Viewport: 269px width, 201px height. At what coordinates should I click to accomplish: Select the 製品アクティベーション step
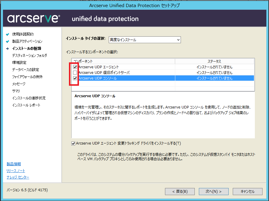pos(27,41)
